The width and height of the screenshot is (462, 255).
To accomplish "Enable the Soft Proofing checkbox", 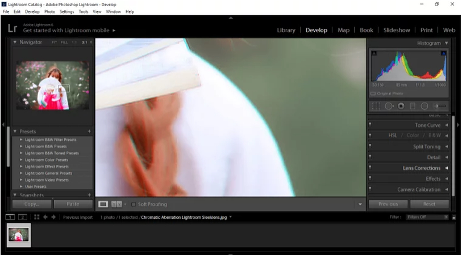I will click(134, 204).
